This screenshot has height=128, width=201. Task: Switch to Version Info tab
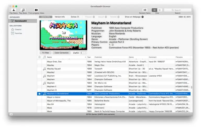pos(60,17)
